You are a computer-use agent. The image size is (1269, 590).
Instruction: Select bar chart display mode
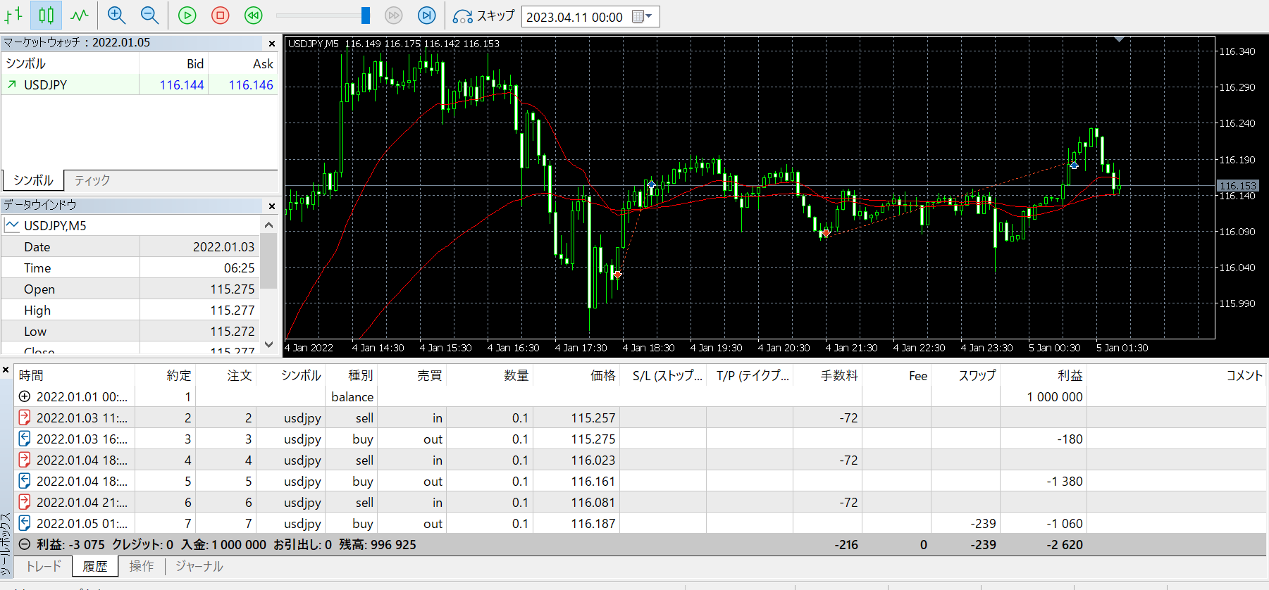(x=14, y=15)
